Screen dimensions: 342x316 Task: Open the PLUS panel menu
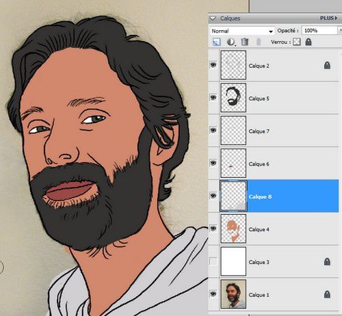click(x=328, y=18)
